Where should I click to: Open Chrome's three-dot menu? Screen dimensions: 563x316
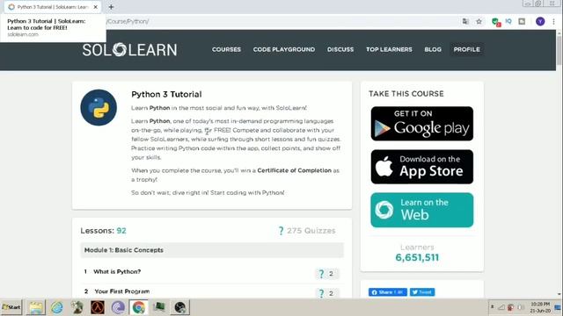(x=553, y=21)
